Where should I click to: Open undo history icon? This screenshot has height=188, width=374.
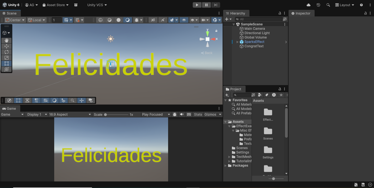[318, 5]
